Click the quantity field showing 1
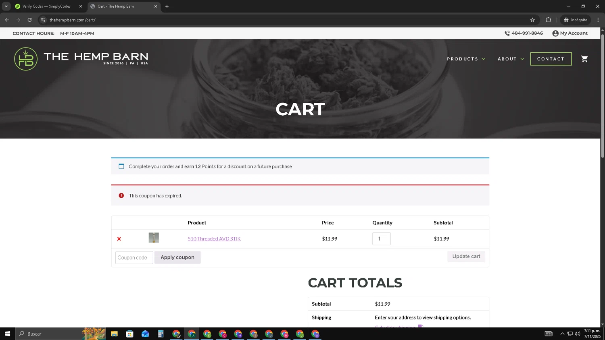The height and width of the screenshot is (340, 605). point(382,239)
